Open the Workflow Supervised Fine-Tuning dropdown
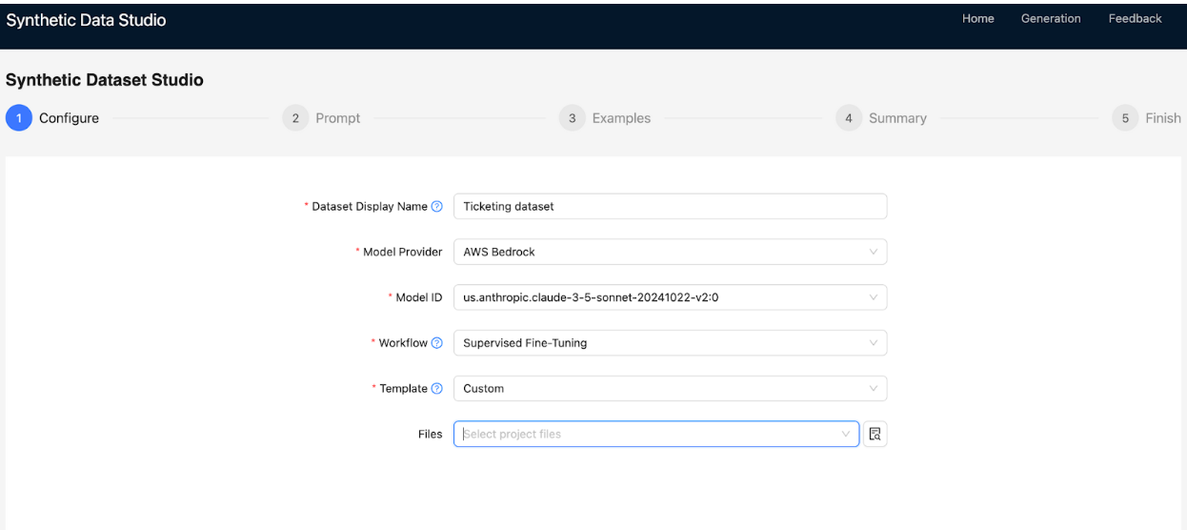Image resolution: width=1187 pixels, height=530 pixels. click(x=670, y=343)
